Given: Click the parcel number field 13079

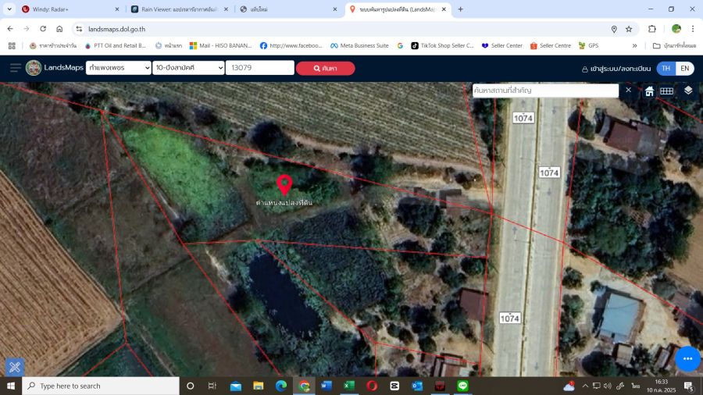Looking at the screenshot, I should [259, 68].
